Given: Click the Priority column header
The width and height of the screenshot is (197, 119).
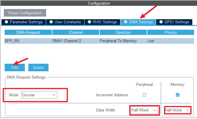Looking at the screenshot, I should coord(170,32).
